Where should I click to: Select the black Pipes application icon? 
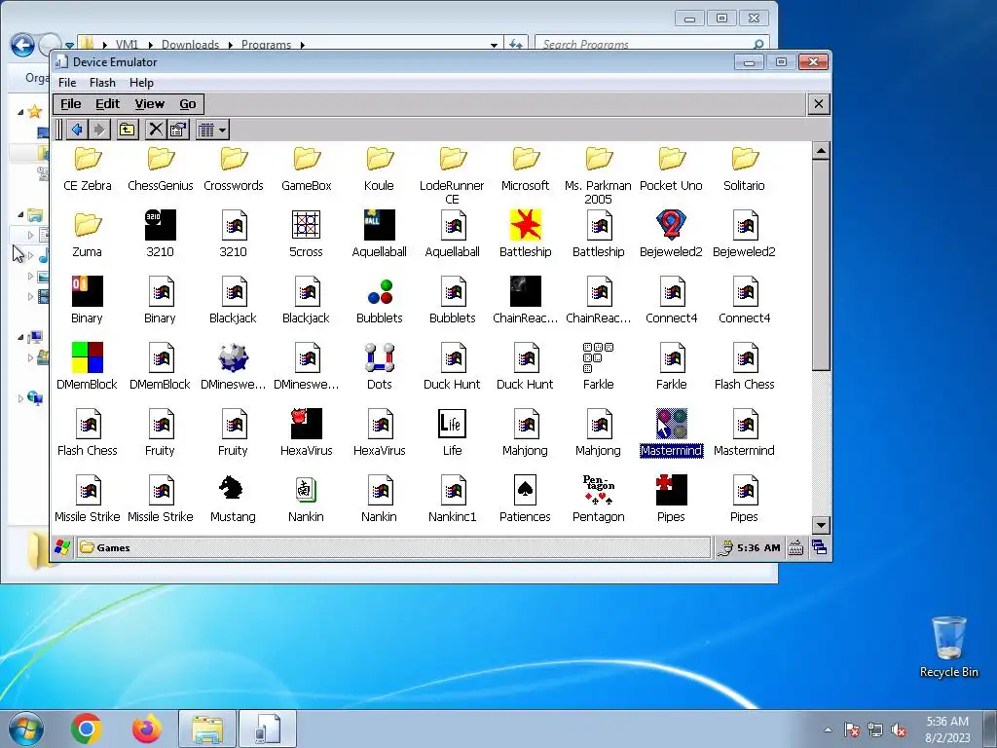672,490
